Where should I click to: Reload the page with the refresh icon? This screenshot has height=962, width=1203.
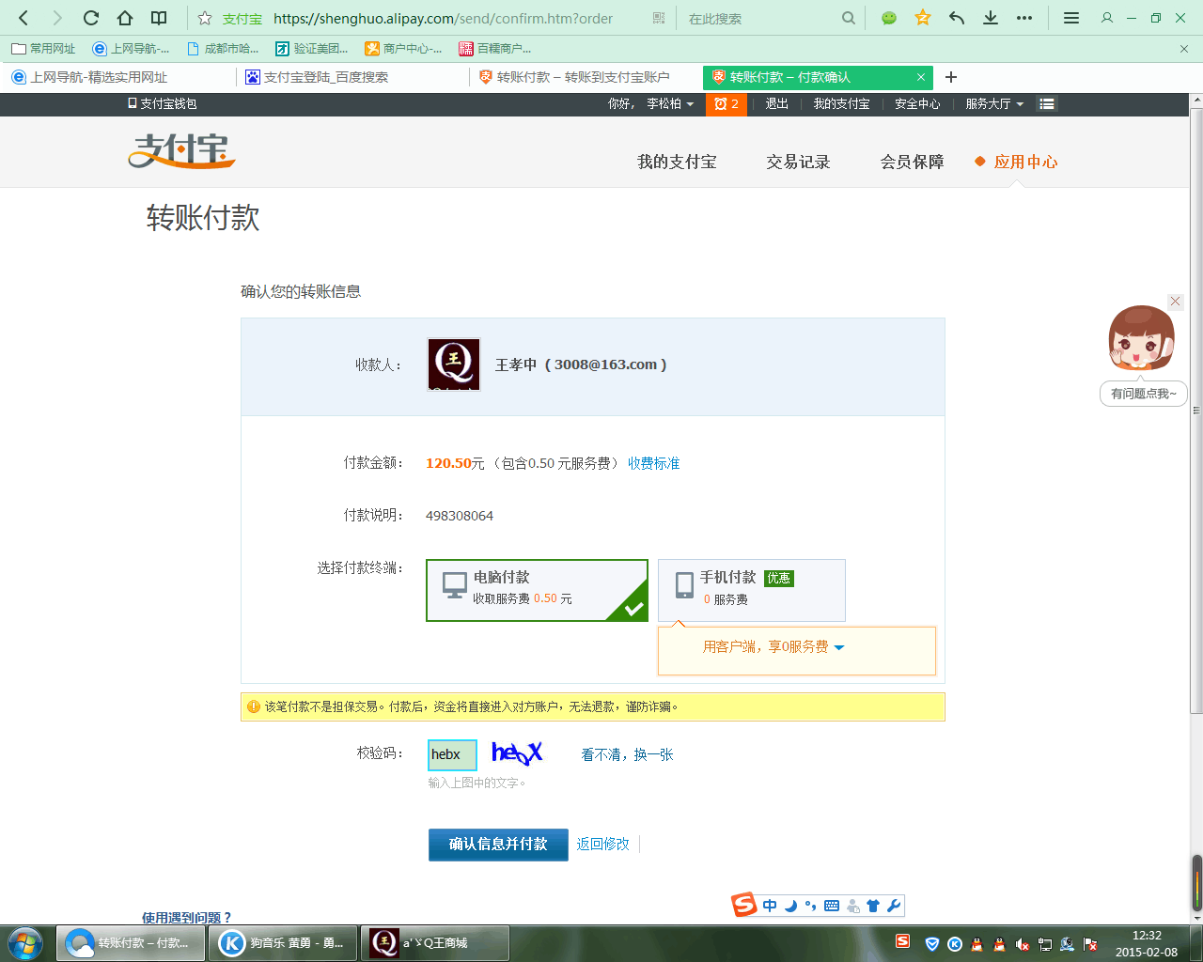coord(91,18)
